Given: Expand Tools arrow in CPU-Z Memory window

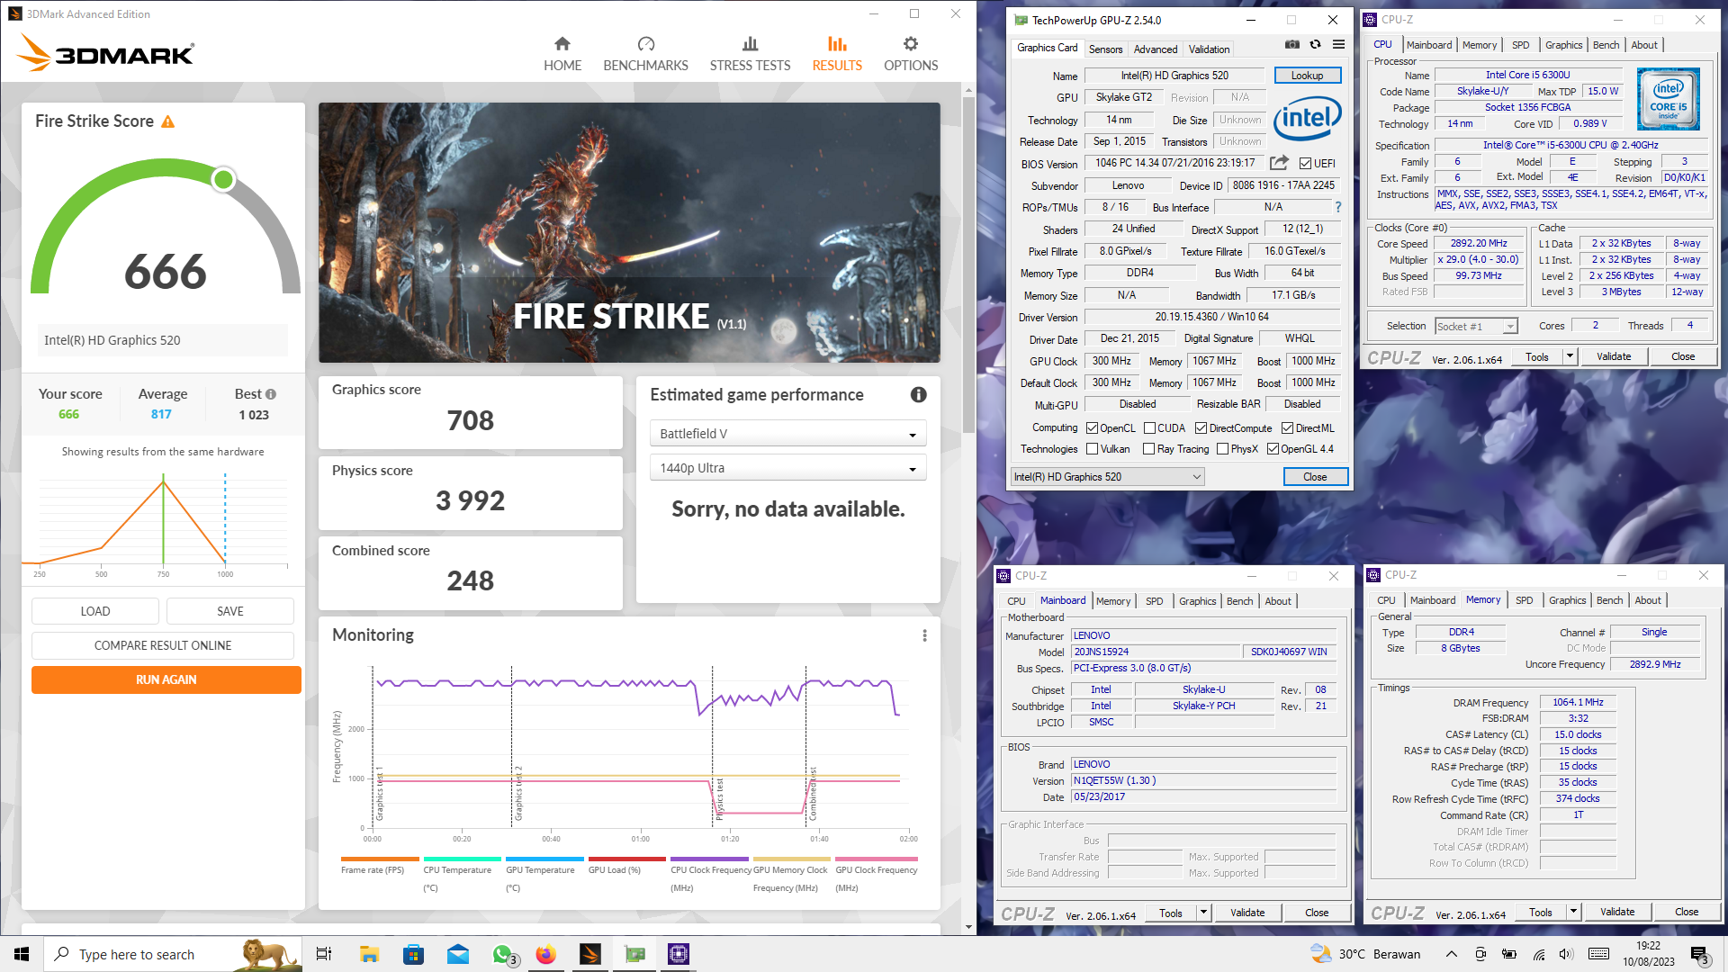Looking at the screenshot, I should (x=1573, y=912).
